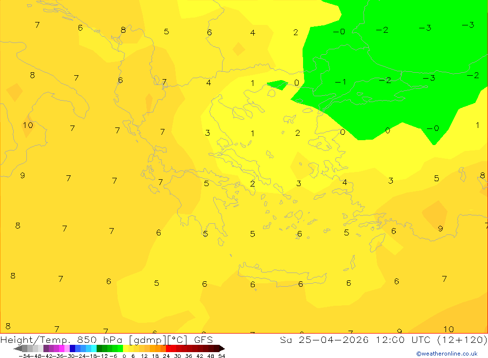This screenshot has width=488, height=358.
Task: Click the '850 hPa' level label
Action: tap(101, 339)
